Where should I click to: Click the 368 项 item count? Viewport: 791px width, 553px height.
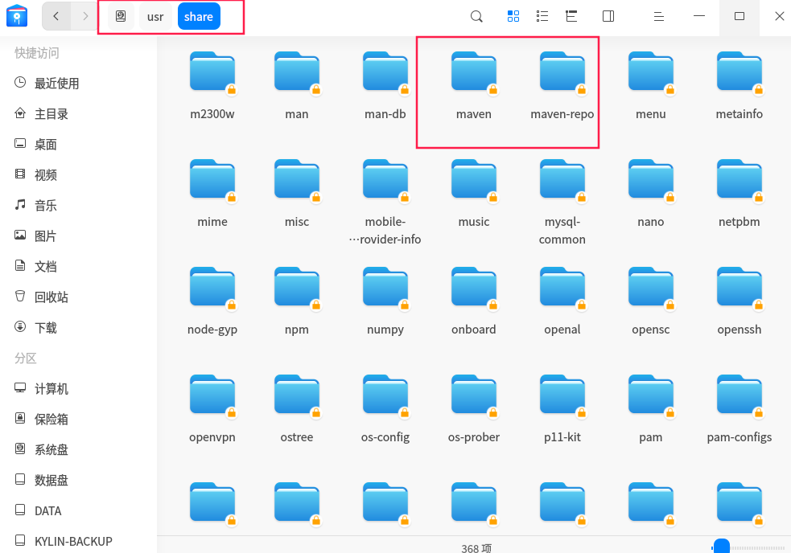coord(476,548)
